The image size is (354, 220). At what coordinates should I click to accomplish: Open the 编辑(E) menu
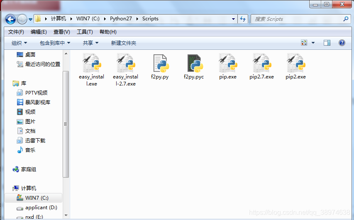39,32
